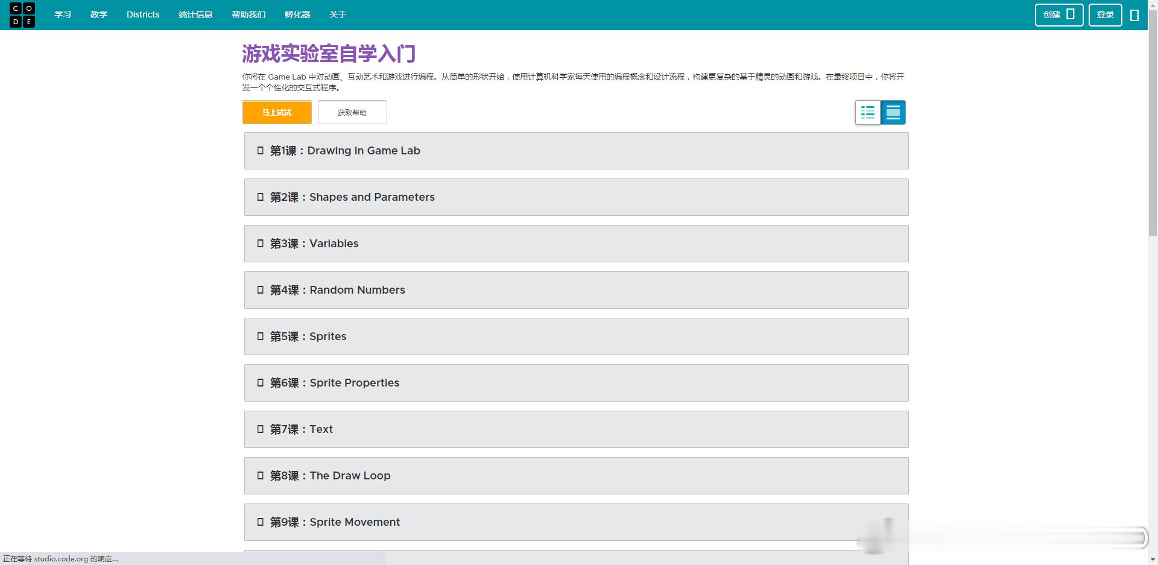Click the 登录 sign-in button

[1105, 15]
